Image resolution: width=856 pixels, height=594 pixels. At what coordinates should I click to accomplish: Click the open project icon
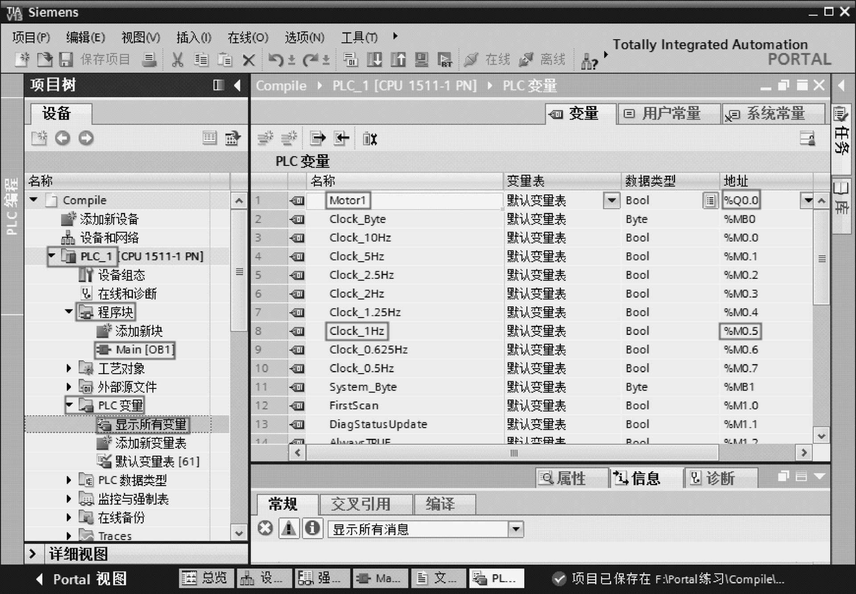click(x=45, y=59)
